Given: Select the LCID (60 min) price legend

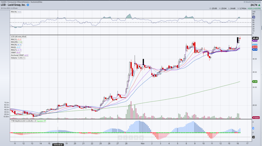Looking at the screenshot, I should click(x=18, y=36).
